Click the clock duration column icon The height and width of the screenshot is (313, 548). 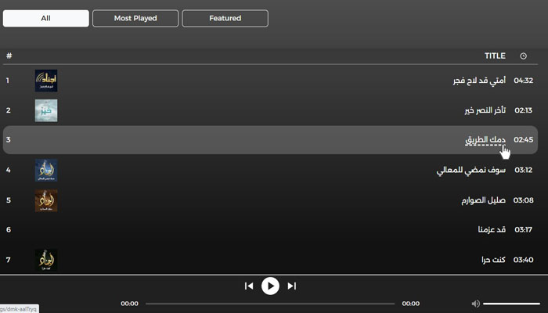523,56
